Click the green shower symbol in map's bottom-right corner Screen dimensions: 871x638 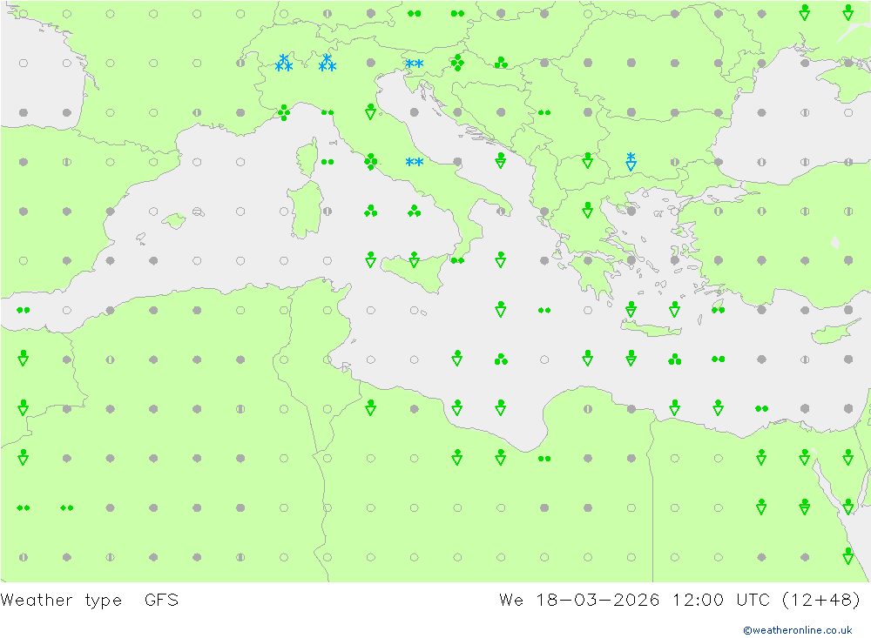[x=847, y=556]
